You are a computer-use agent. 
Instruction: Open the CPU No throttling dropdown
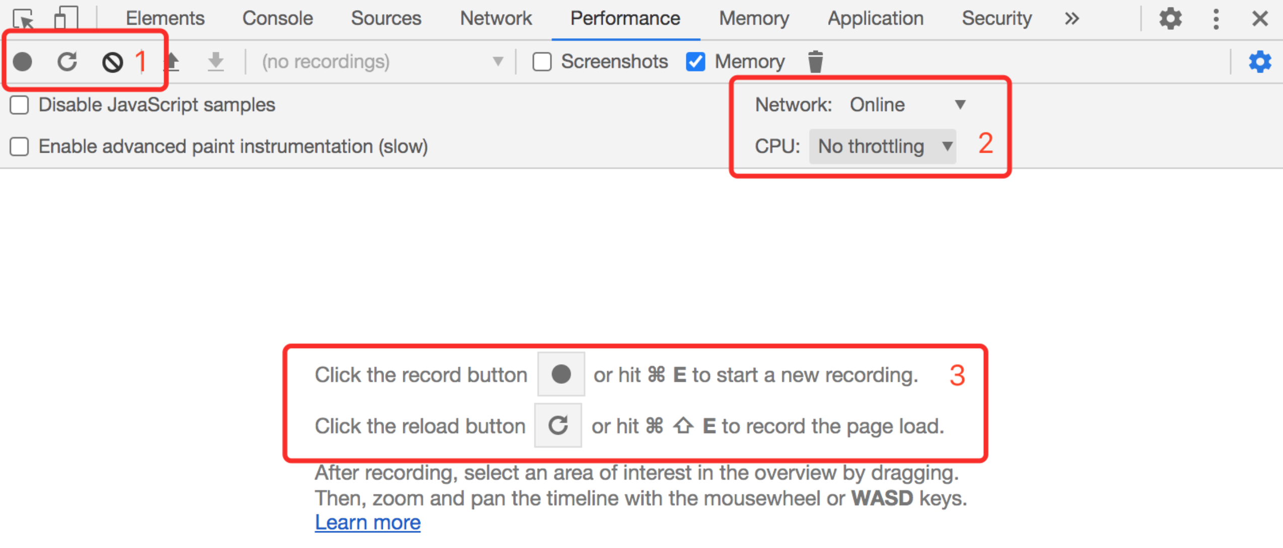[x=882, y=147]
